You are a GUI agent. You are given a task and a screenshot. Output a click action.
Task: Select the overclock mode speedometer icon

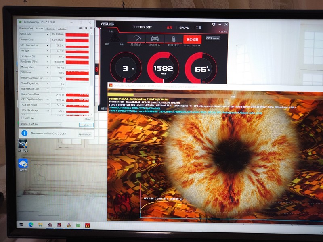[136, 38]
